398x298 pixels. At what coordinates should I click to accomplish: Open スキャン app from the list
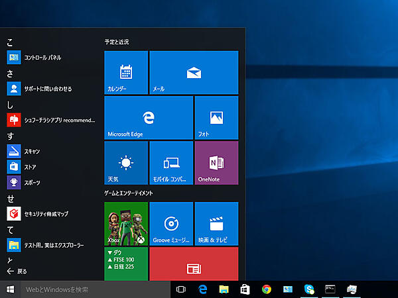click(x=32, y=152)
